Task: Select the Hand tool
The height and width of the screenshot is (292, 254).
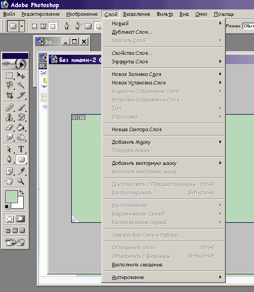Action: [x=9, y=181]
